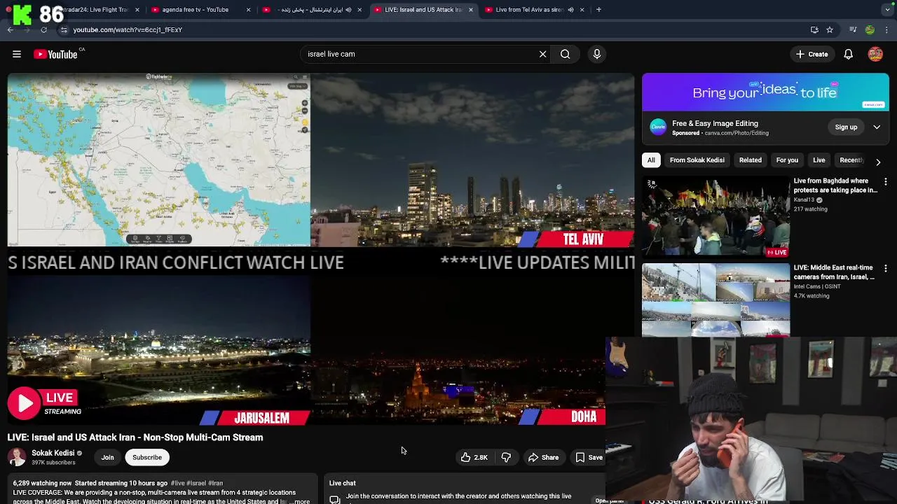The image size is (897, 504).
Task: Expand the description with ...more
Action: [x=300, y=501]
